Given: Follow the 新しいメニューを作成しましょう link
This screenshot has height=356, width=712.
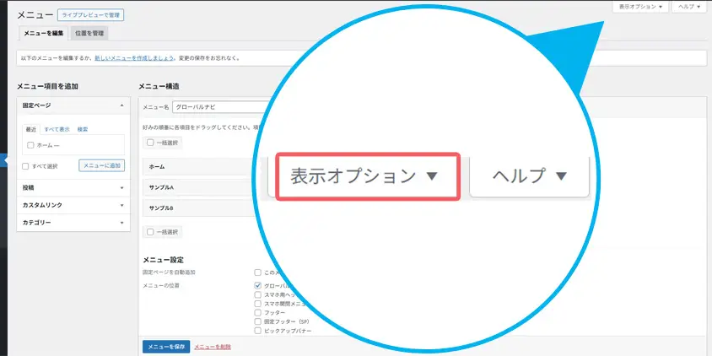Looking at the screenshot, I should pos(134,58).
